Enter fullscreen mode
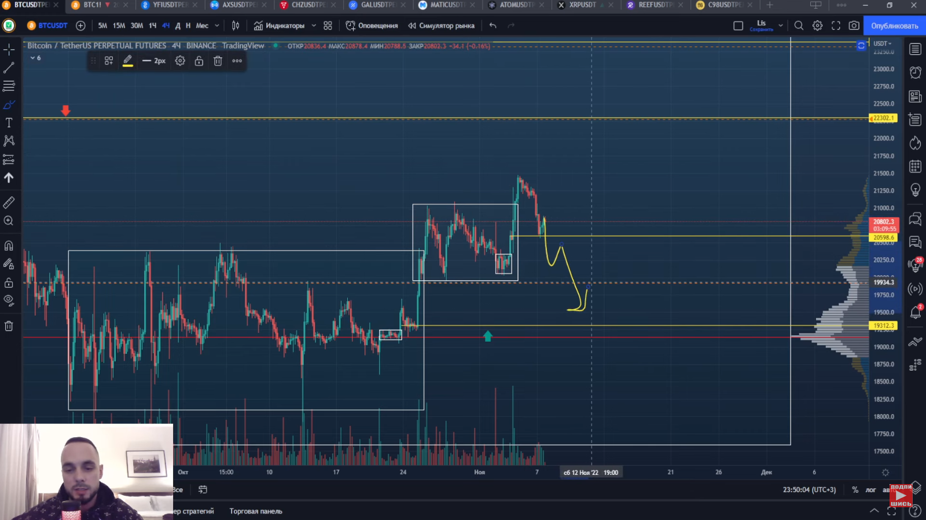Screen dimensions: 926x520 point(836,25)
